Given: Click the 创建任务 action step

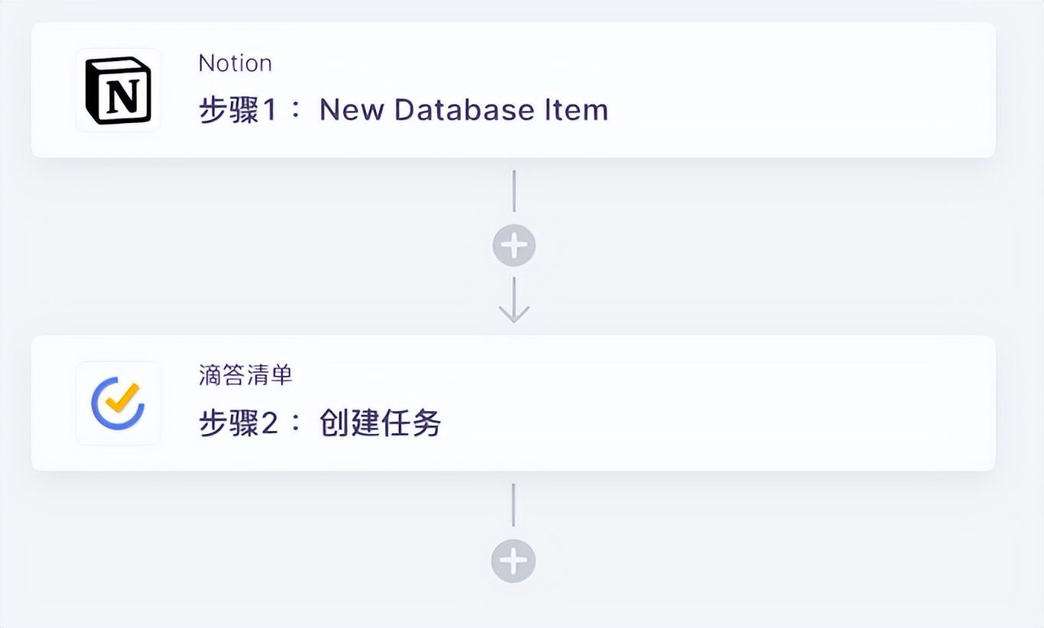Looking at the screenshot, I should (x=512, y=403).
